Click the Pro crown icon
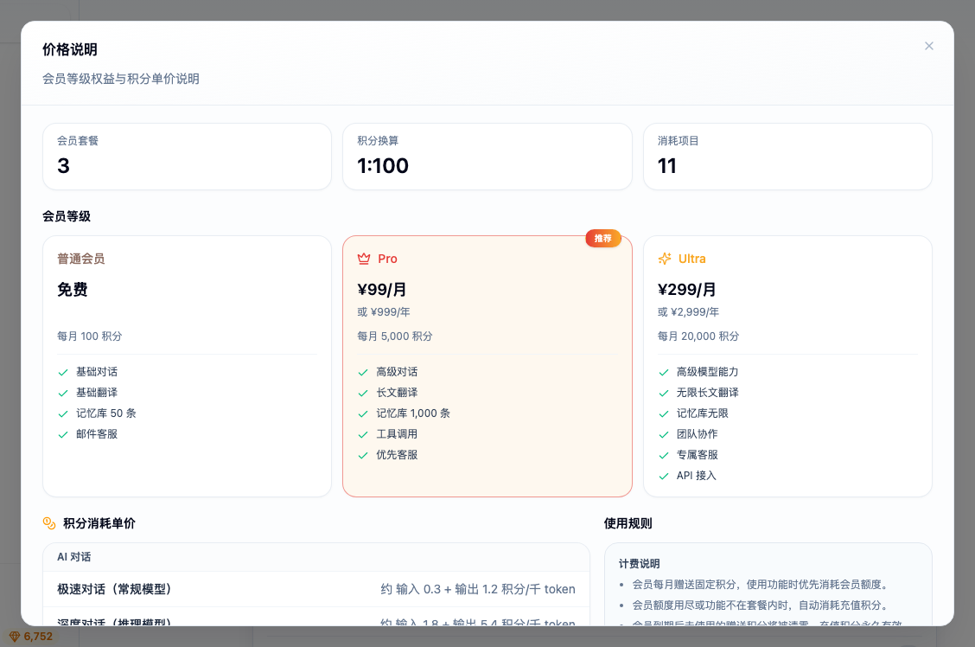 pos(364,259)
